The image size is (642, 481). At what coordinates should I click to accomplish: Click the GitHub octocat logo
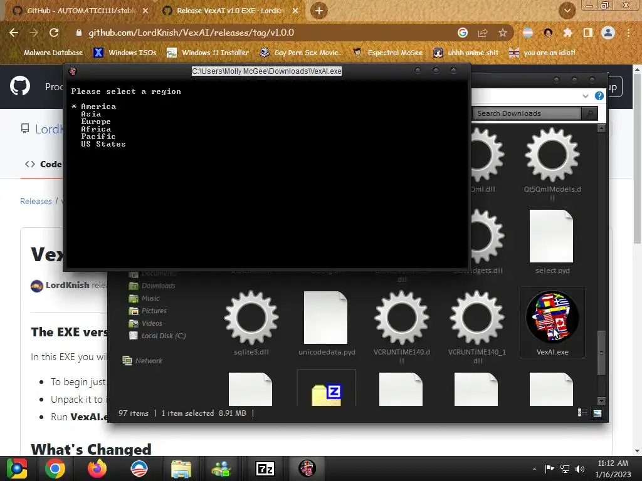pyautogui.click(x=20, y=86)
